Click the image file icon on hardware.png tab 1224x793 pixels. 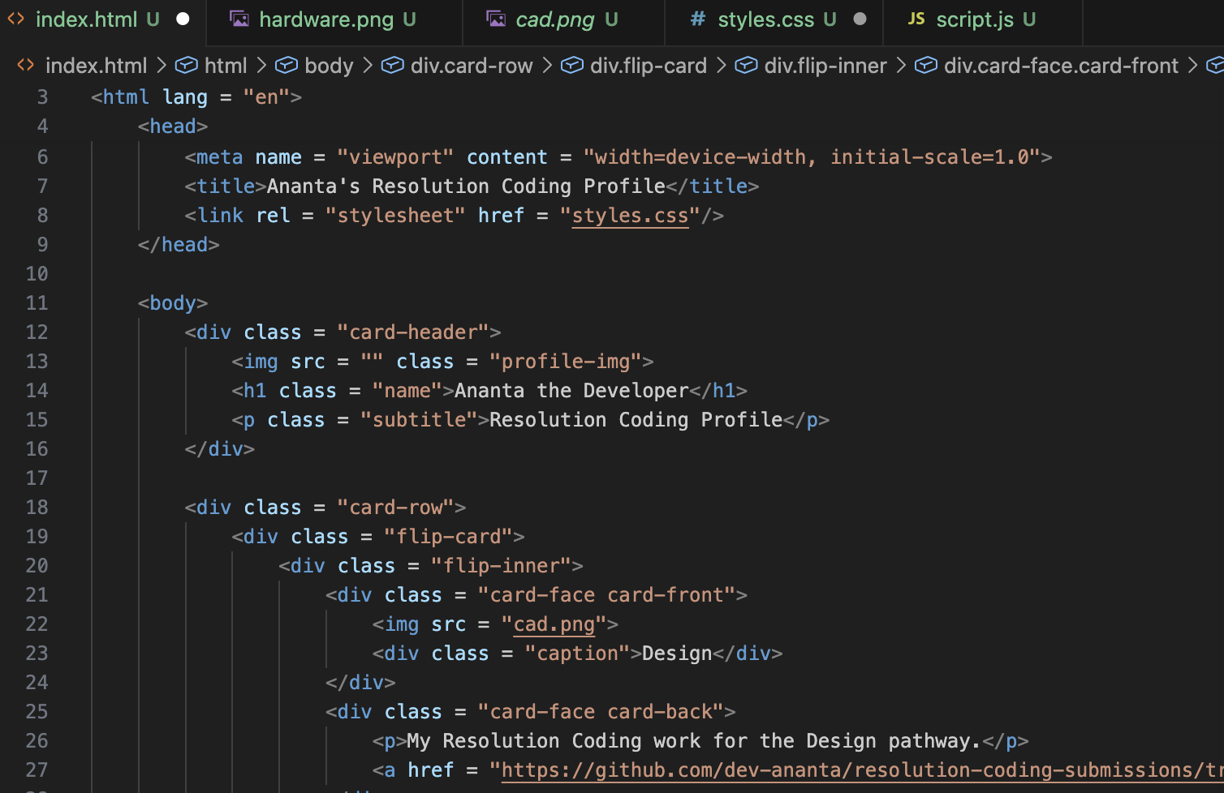pyautogui.click(x=239, y=19)
